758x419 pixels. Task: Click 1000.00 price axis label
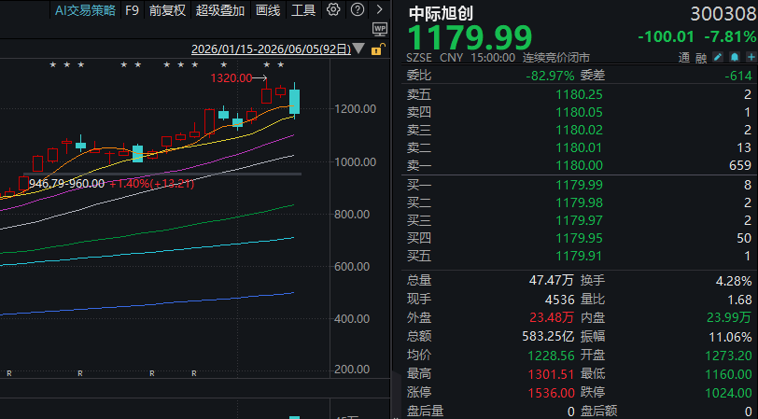[x=355, y=161]
